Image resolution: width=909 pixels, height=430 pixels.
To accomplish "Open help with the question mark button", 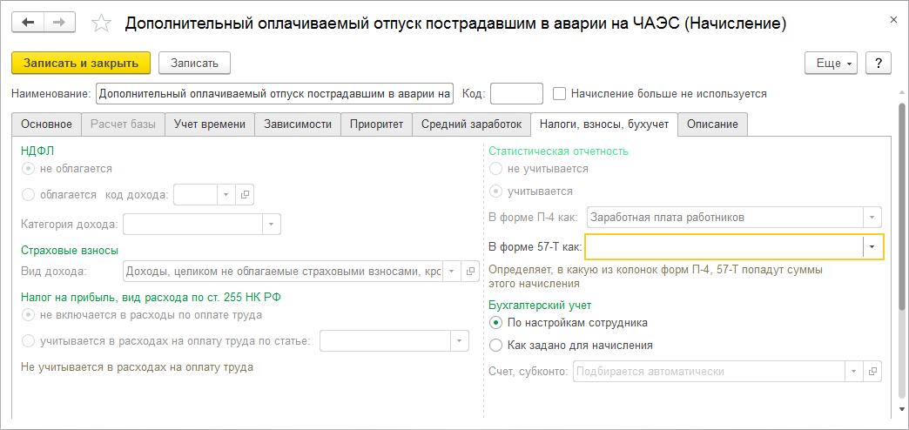I will (x=878, y=63).
